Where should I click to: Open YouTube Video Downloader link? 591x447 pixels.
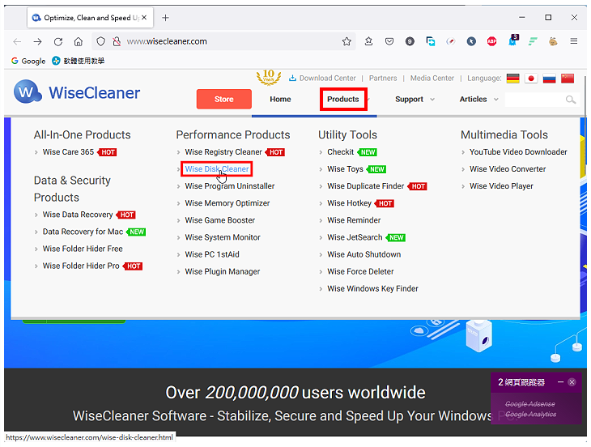(x=518, y=152)
